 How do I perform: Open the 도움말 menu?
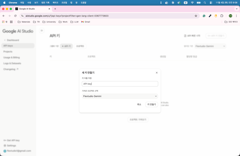click(84, 3)
